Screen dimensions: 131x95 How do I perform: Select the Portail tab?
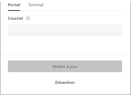[x=14, y=5]
